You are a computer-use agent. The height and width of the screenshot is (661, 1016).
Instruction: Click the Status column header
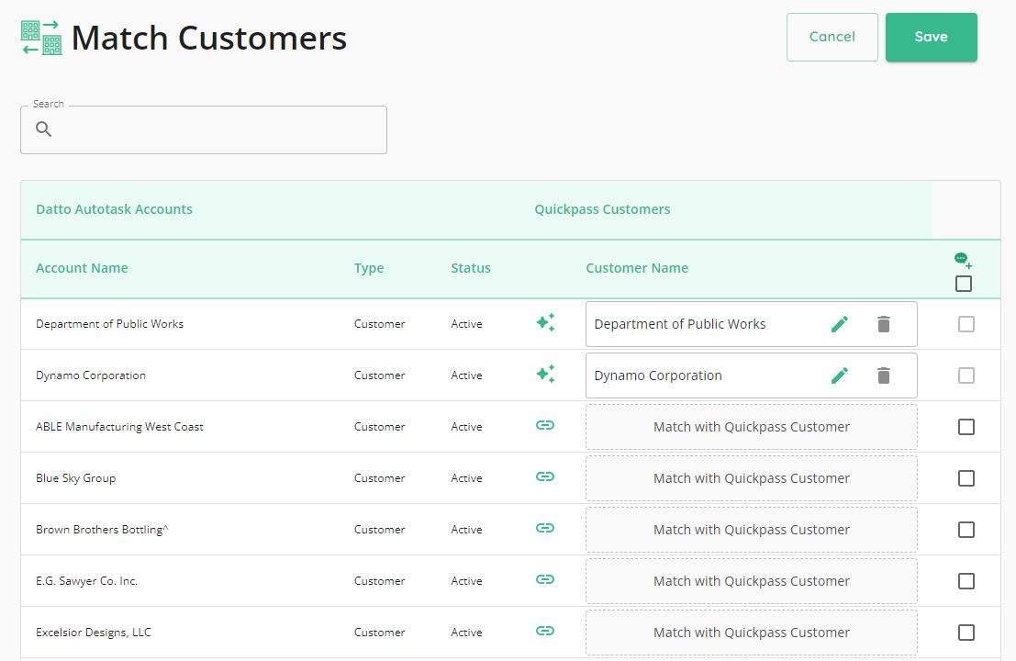point(471,268)
